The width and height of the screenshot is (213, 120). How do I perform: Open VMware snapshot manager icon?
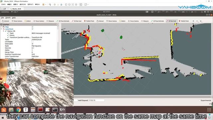(x=61, y=4)
